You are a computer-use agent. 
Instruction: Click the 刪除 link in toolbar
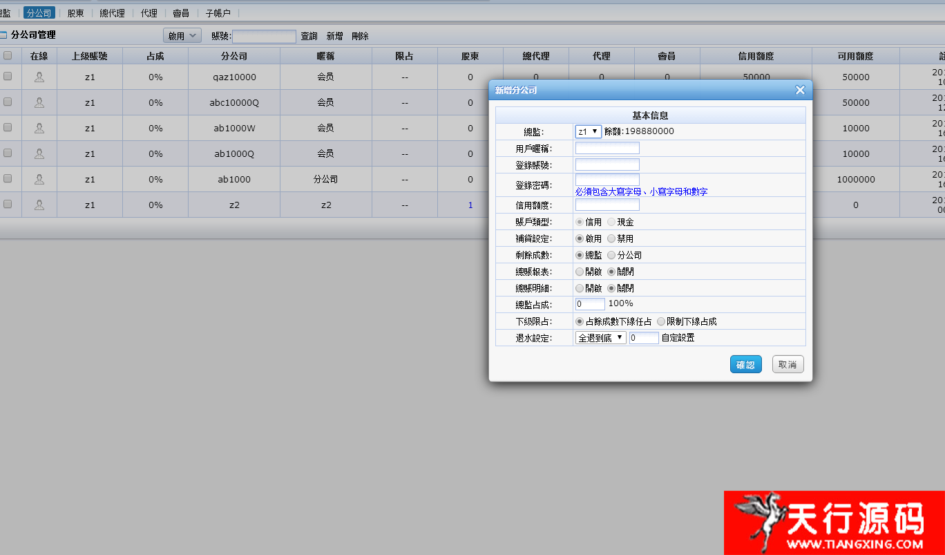pyautogui.click(x=360, y=36)
